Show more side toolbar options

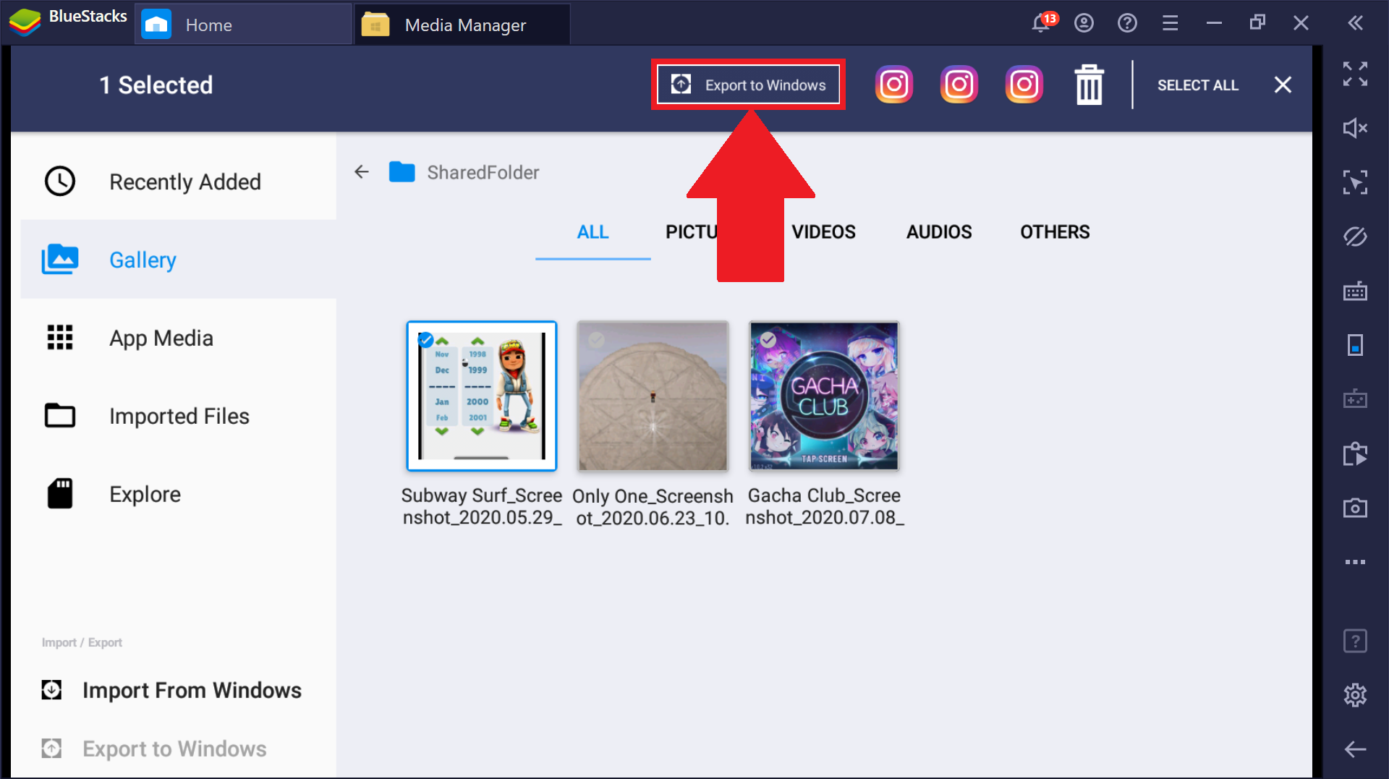coord(1355,562)
